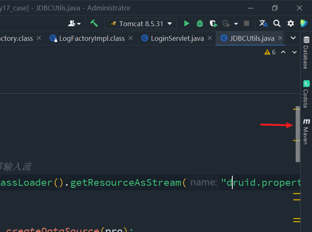Go to next highlighted problem arrow
Image resolution: width=312 pixels, height=232 pixels.
coord(294,52)
